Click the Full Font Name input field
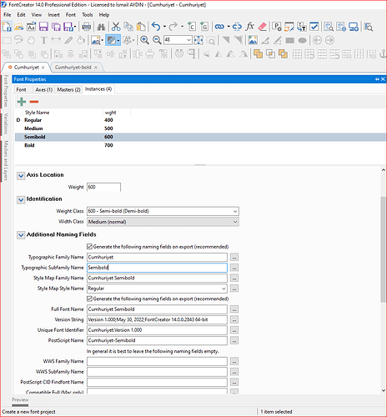Image resolution: width=387 pixels, height=417 pixels. click(157, 309)
